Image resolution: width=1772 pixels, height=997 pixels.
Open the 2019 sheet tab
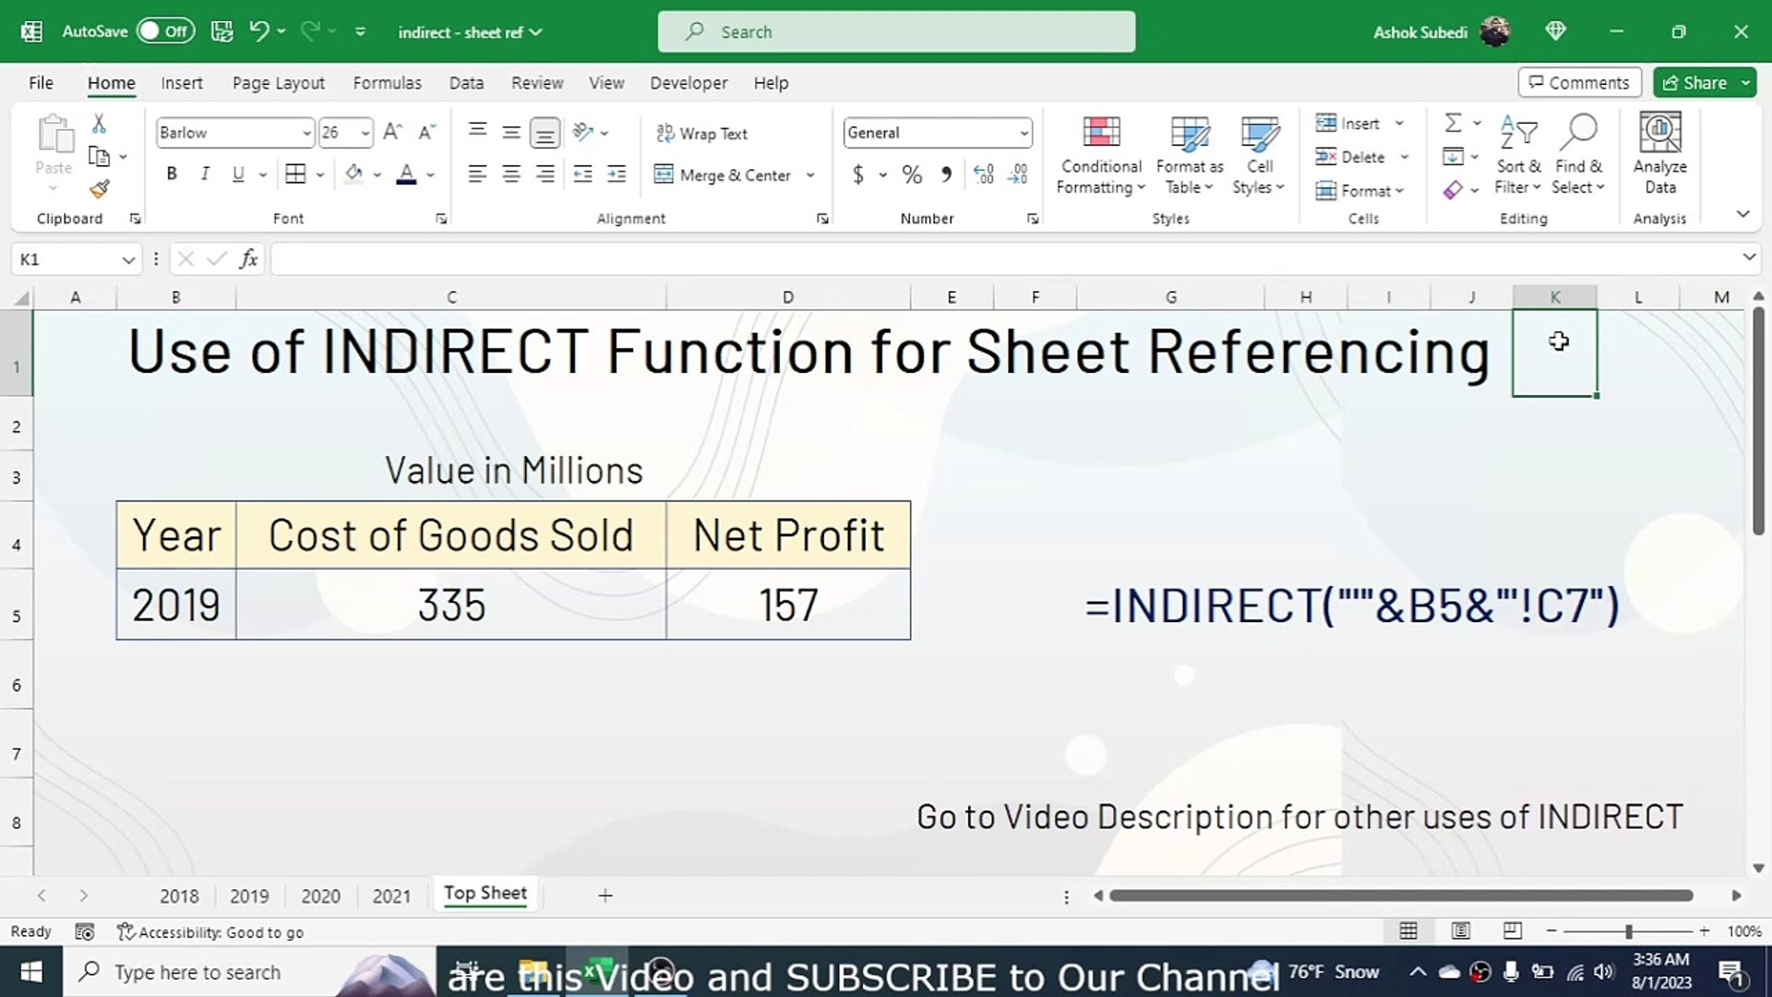(249, 895)
